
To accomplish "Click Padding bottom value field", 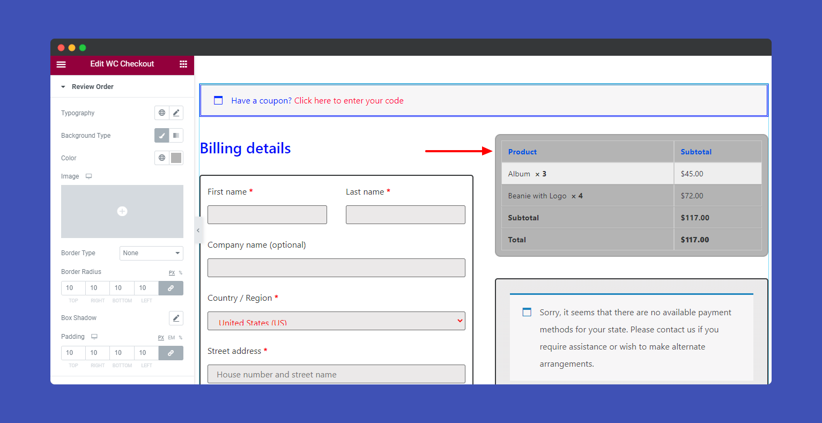I will [x=122, y=353].
